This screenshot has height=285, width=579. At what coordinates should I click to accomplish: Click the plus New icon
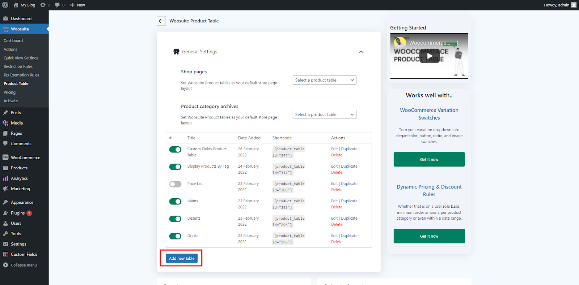72,5
